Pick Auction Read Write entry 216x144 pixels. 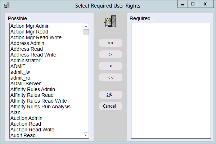(32, 130)
